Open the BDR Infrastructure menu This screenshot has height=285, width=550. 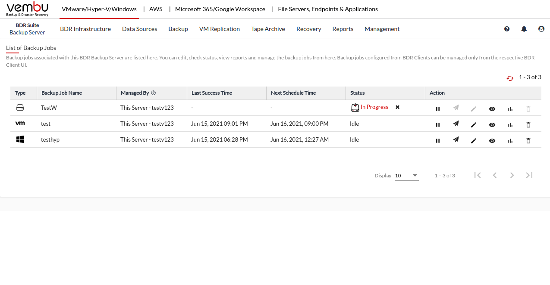[x=85, y=29]
